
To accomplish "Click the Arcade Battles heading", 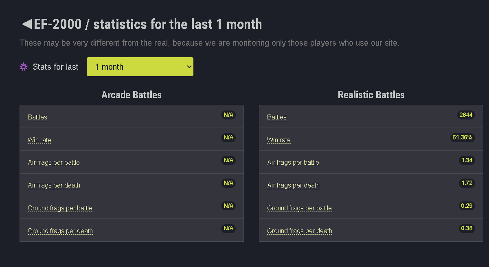I will (132, 95).
